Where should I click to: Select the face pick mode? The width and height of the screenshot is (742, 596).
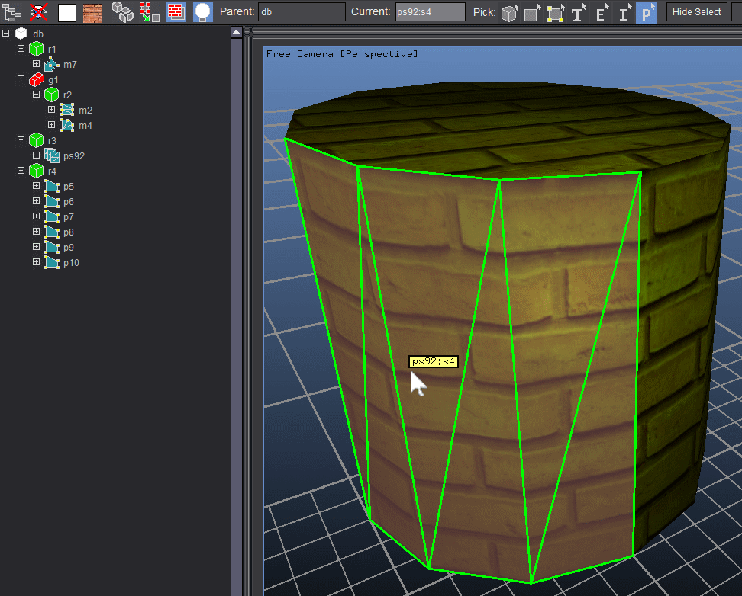[532, 12]
